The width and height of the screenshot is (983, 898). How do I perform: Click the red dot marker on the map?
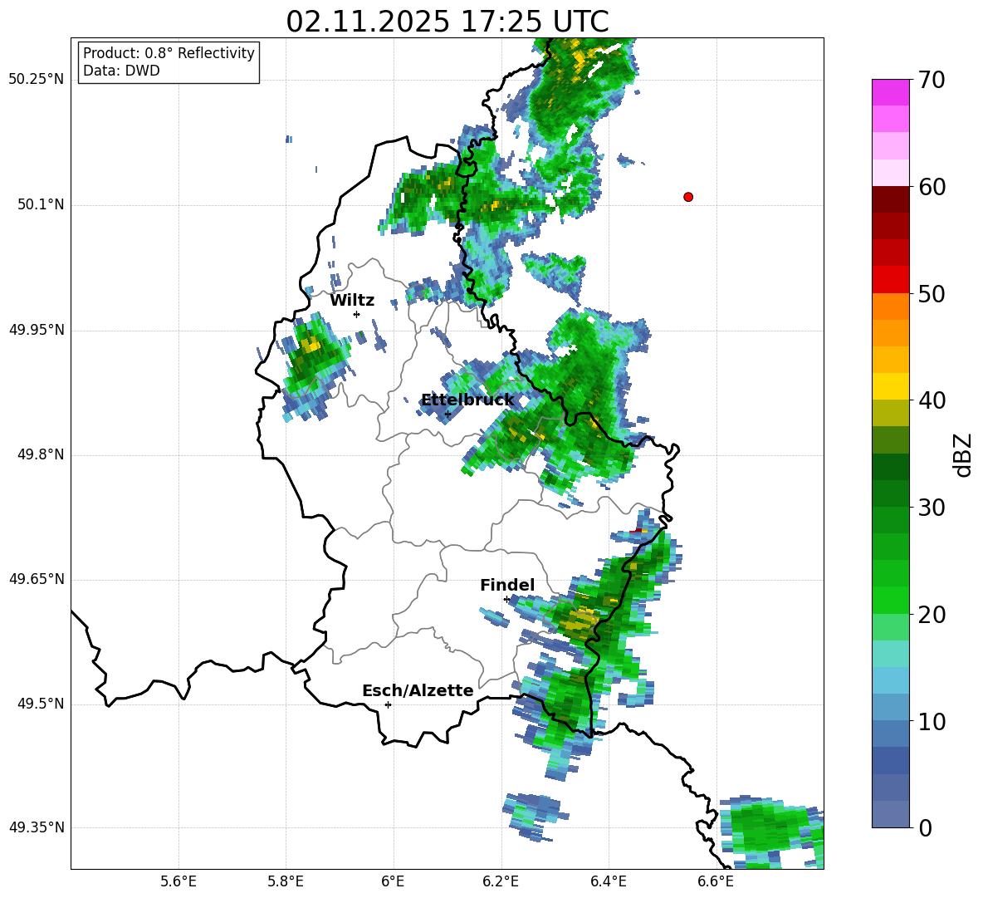688,197
